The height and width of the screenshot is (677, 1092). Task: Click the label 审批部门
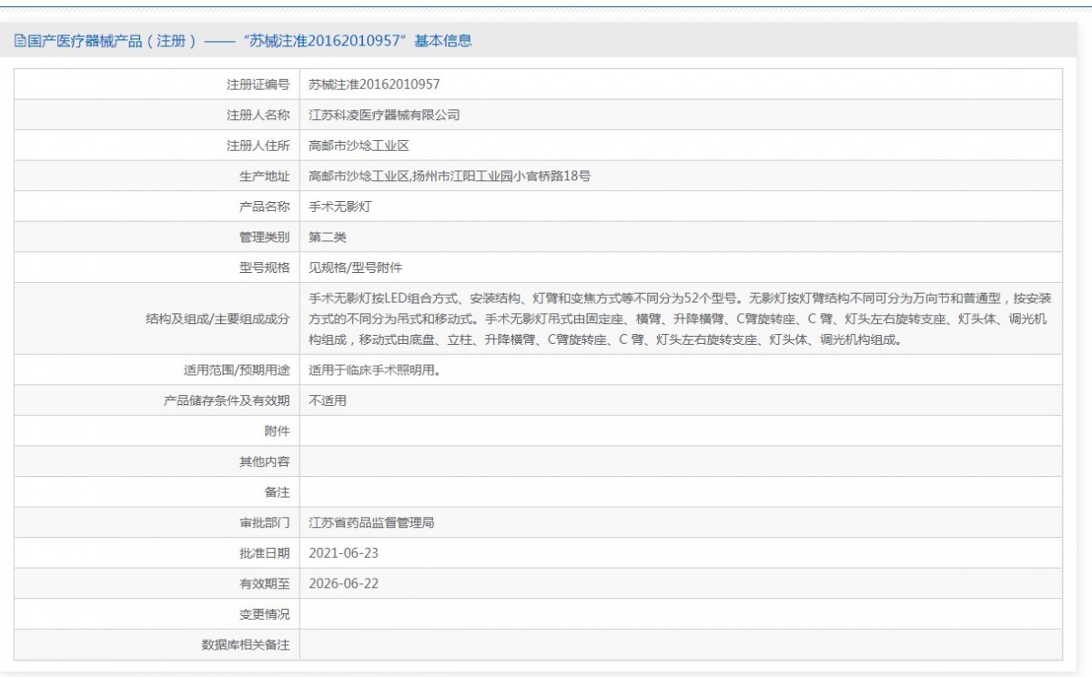265,522
